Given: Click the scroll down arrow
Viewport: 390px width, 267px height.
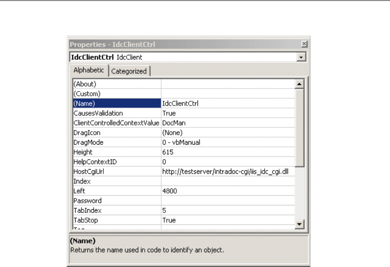Looking at the screenshot, I should tap(299, 224).
